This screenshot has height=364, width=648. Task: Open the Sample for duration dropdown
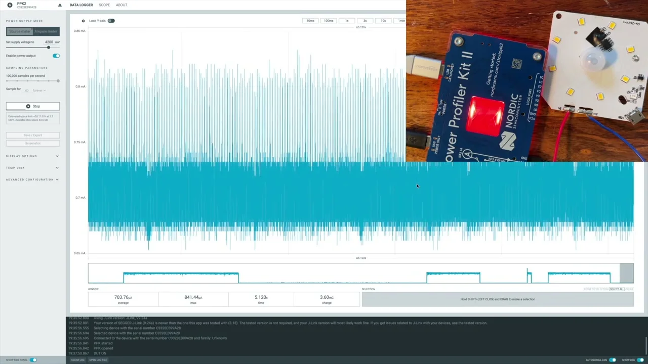coord(38,90)
